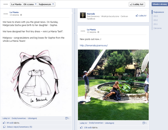Click the Utwórz stronę button
The image size is (168, 130).
(x=160, y=4)
